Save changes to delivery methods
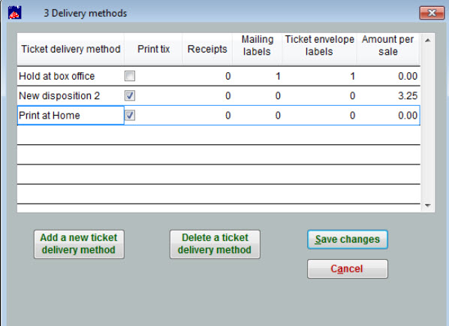Screen dimensions: 449x326 [x=348, y=239]
